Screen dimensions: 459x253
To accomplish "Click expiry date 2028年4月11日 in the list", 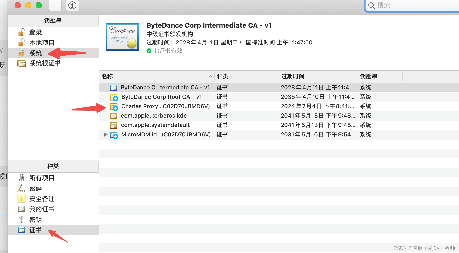I will 317,87.
